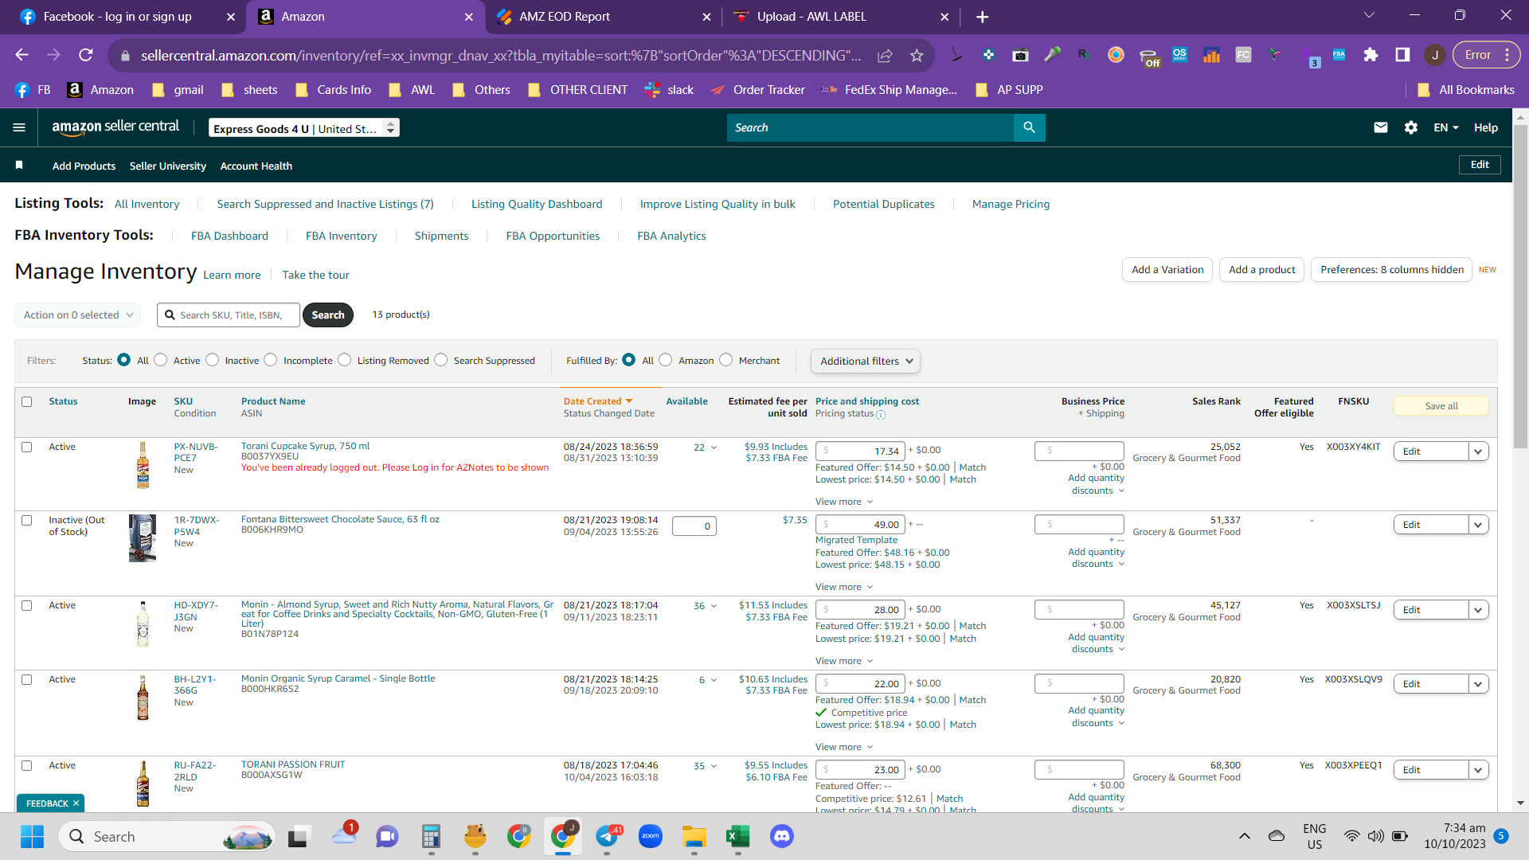The width and height of the screenshot is (1529, 860).
Task: Open the browser extensions puzzle icon
Action: 1371,55
